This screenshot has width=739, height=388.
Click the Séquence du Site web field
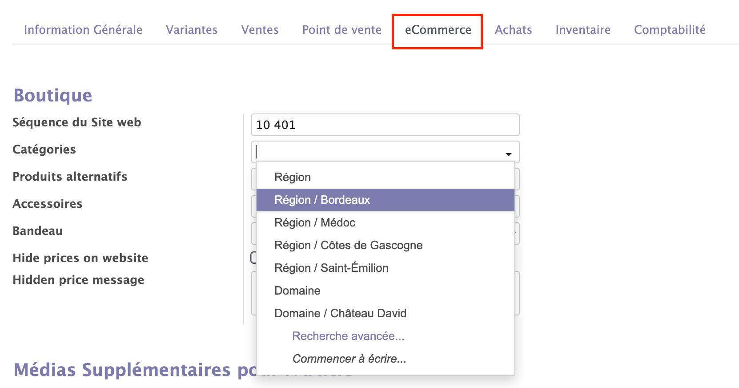pos(385,125)
